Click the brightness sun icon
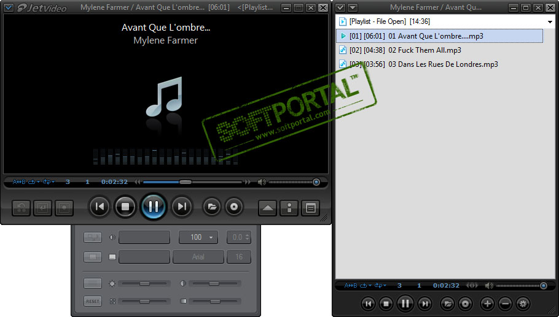Image resolution: width=559 pixels, height=317 pixels. (x=112, y=283)
